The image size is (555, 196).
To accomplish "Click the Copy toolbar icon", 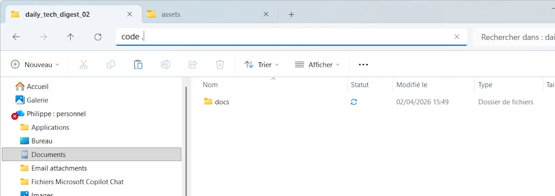I will [111, 65].
